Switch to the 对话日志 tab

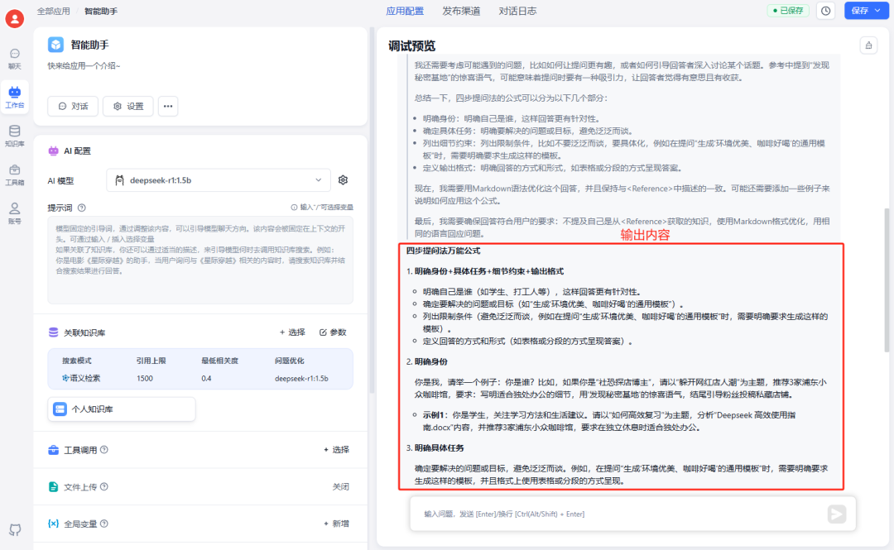point(517,11)
